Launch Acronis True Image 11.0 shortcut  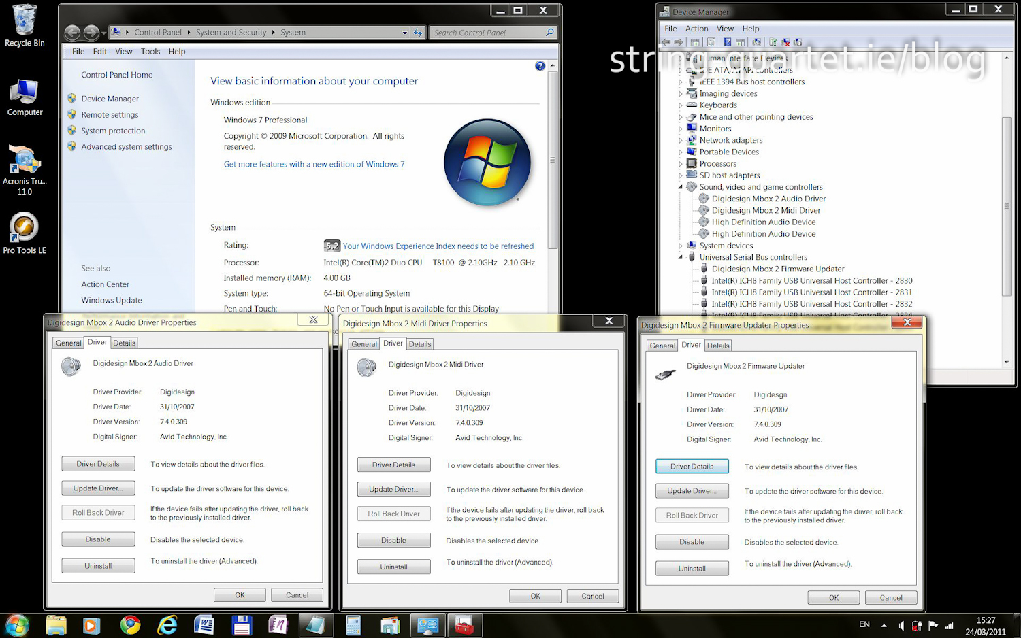tap(25, 170)
